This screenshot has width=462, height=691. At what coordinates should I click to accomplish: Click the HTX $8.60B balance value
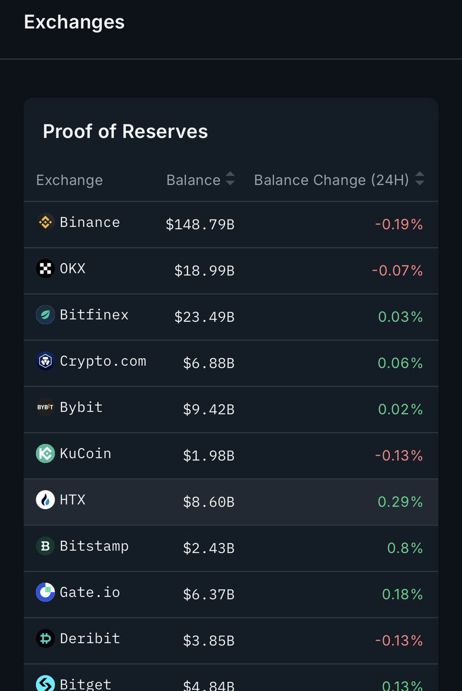[209, 502]
